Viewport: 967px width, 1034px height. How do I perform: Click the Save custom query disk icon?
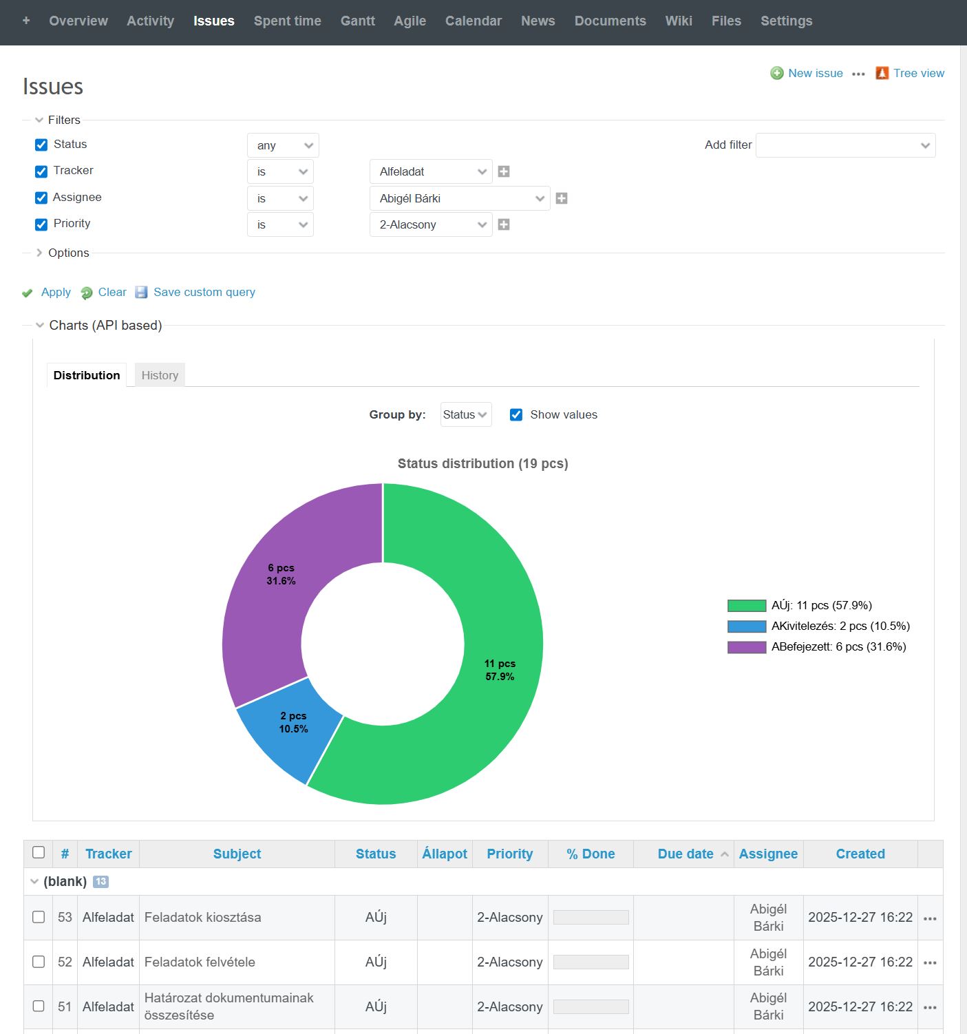pos(141,292)
